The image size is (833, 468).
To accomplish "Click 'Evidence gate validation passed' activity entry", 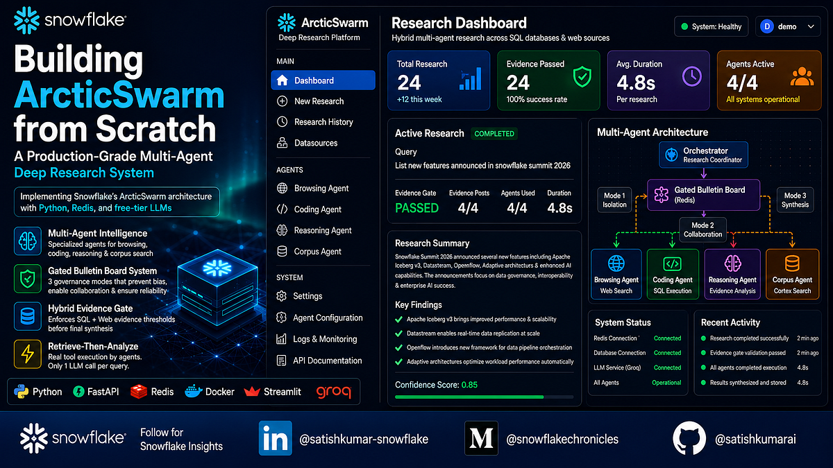I will [759, 353].
